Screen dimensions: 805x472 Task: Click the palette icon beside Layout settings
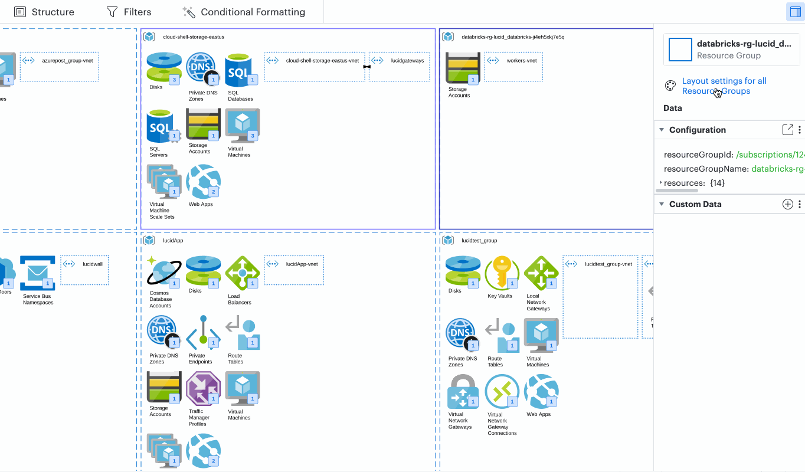[x=670, y=85]
